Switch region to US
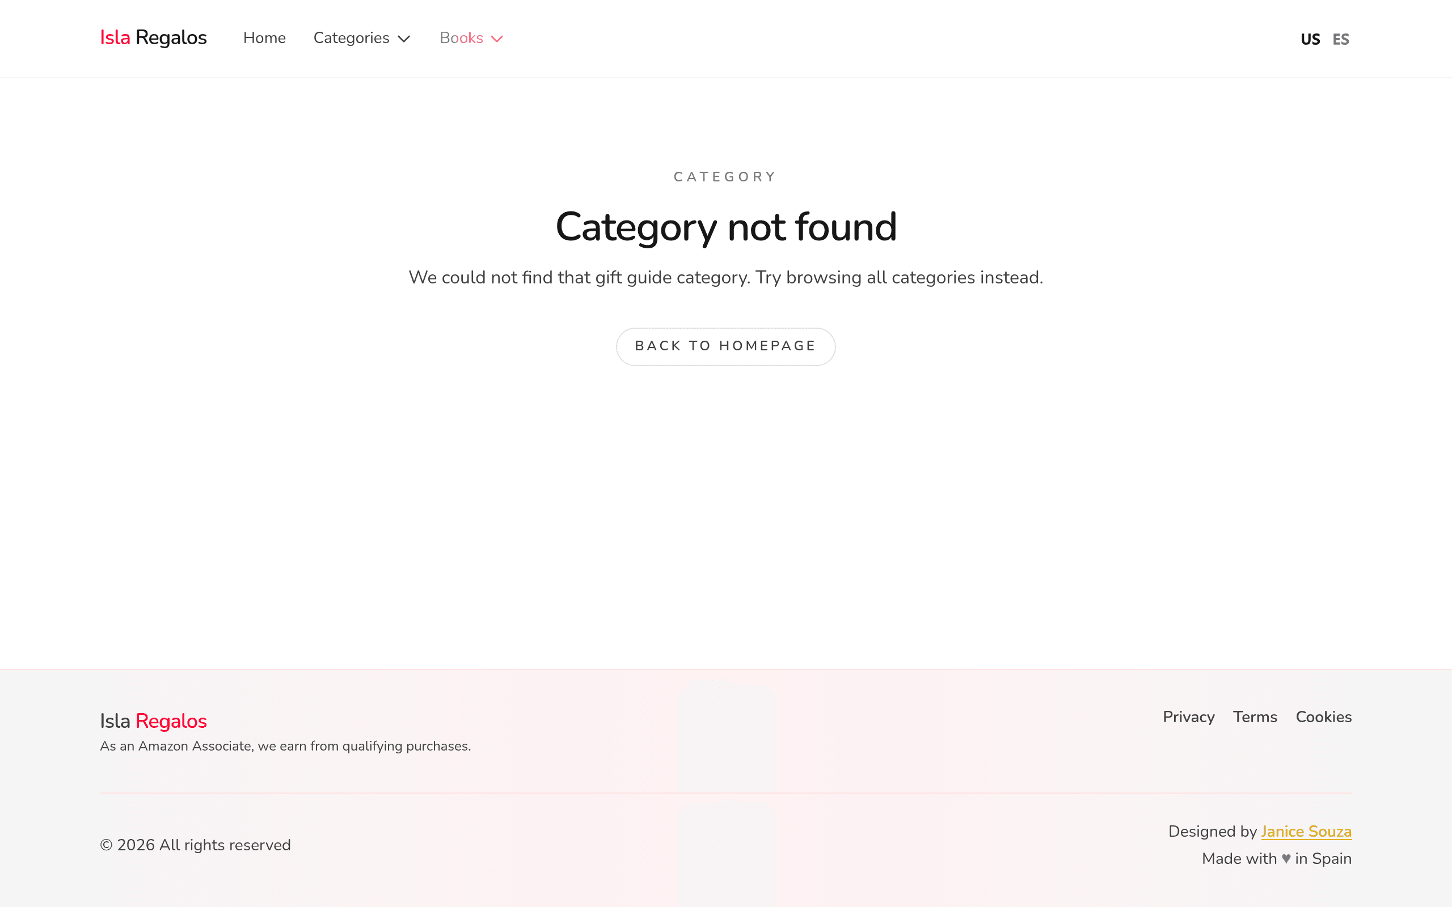 coord(1310,40)
